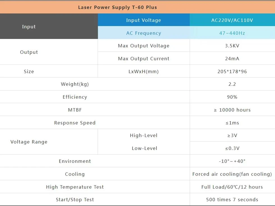
Task: Select the 'Max Output Current' label
Action: pos(144,59)
